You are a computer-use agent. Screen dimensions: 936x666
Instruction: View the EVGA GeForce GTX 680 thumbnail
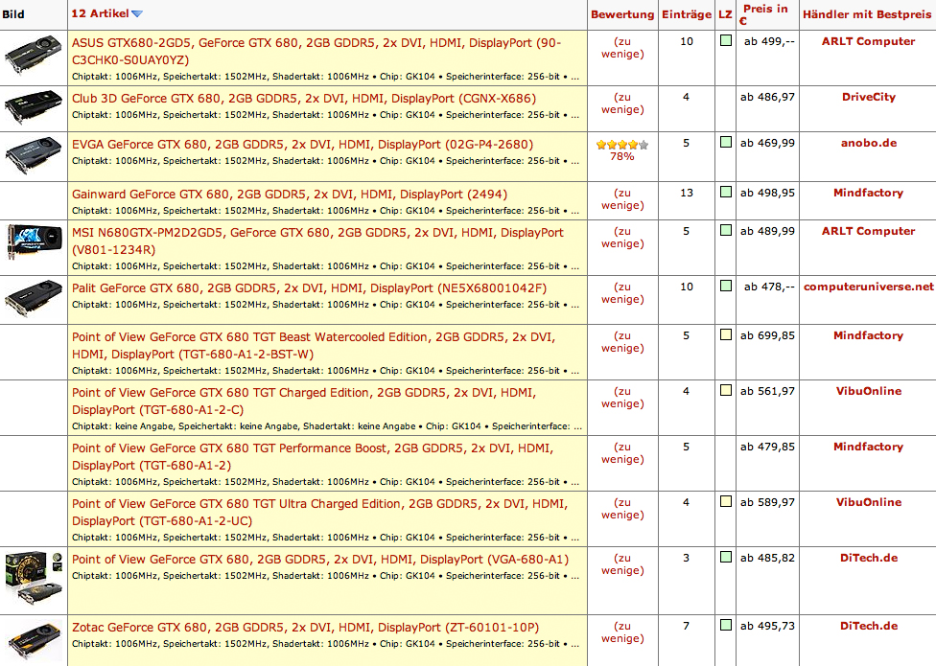tap(34, 155)
